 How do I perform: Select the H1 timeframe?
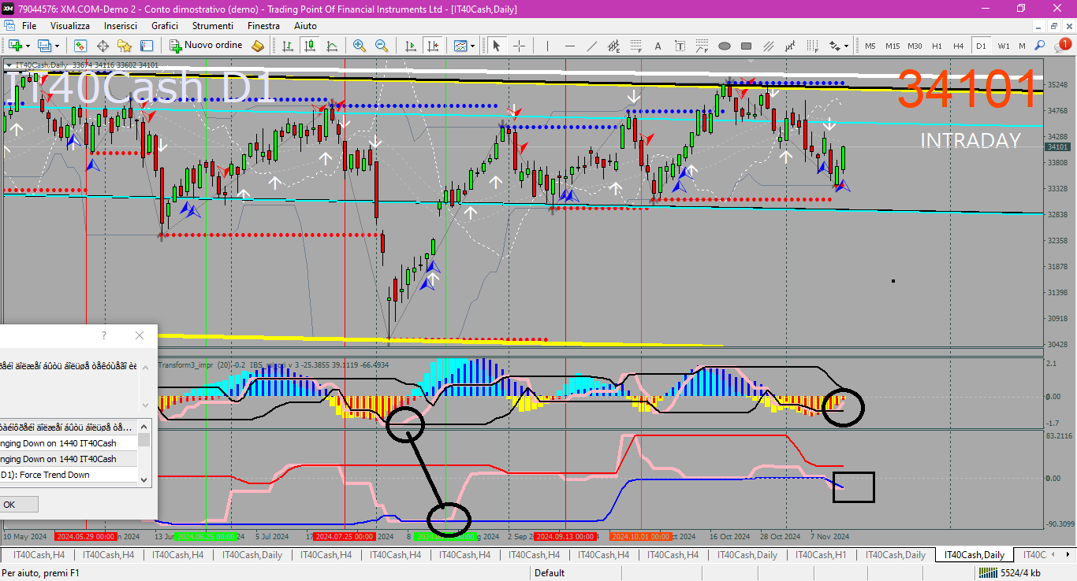click(937, 46)
